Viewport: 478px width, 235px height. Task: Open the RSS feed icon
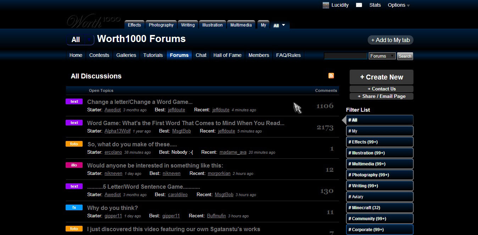point(331,76)
